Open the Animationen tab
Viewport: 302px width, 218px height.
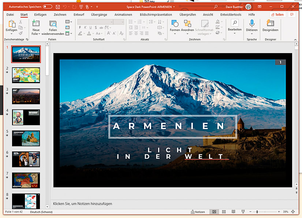(x=123, y=15)
